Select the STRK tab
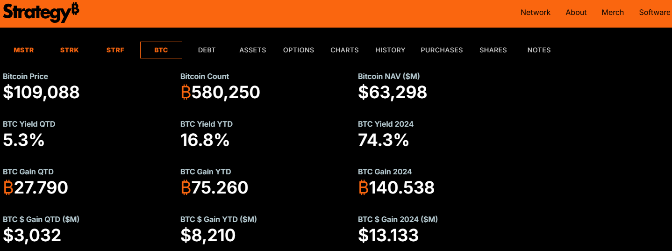The height and width of the screenshot is (251, 672). 70,50
